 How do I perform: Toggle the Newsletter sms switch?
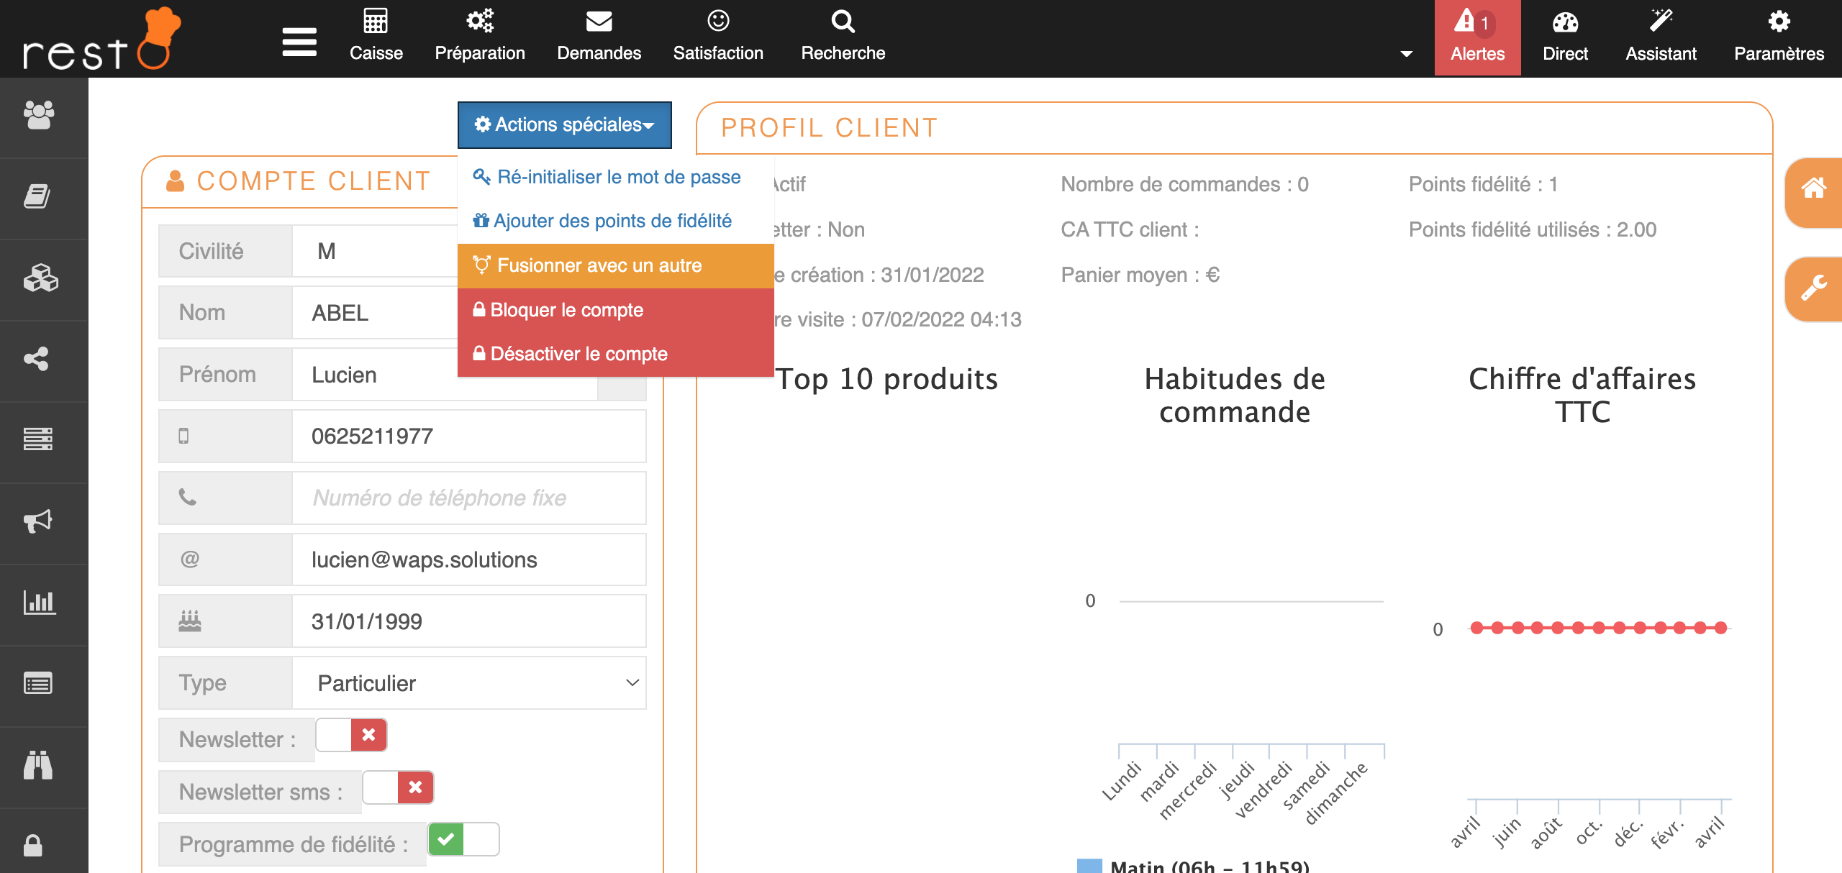(398, 787)
